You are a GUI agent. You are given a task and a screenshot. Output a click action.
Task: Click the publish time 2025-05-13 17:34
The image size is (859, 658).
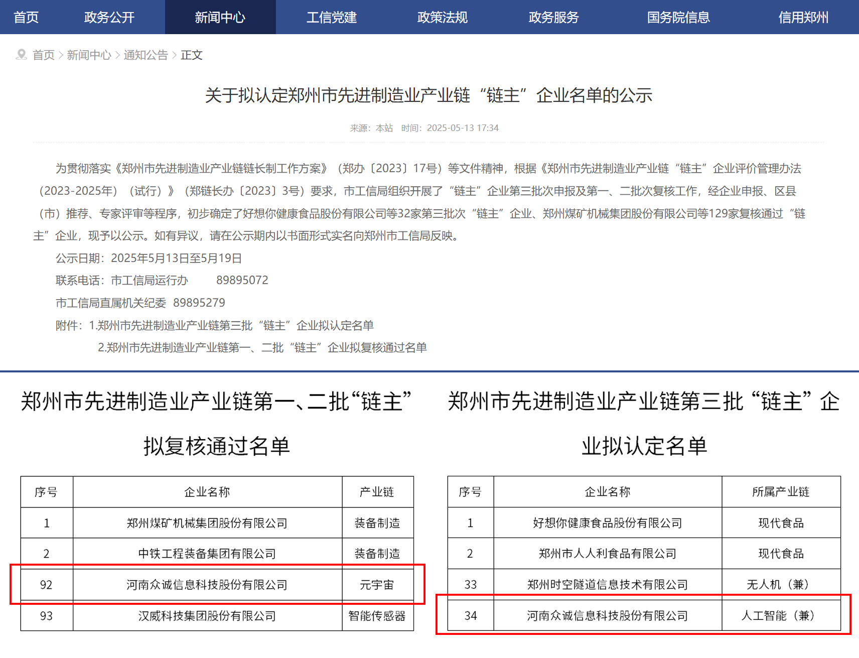click(x=463, y=128)
